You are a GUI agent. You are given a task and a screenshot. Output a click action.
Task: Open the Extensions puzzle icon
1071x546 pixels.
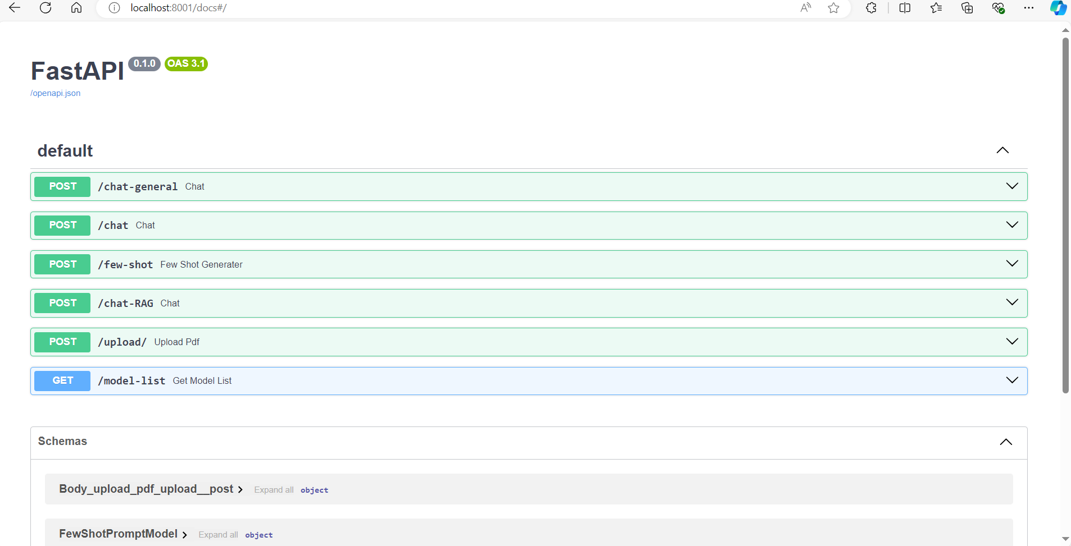871,7
